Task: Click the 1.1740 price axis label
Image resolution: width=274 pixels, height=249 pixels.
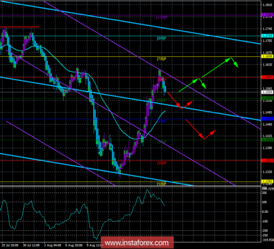Action: 267,29
